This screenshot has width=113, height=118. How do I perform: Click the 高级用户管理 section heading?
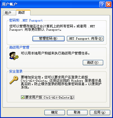(19, 47)
